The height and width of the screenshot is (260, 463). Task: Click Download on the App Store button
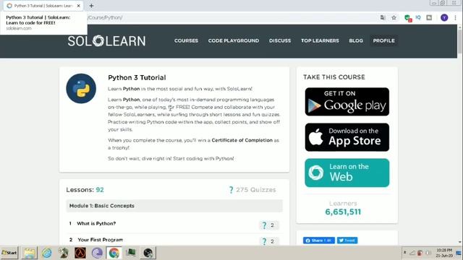(347, 137)
